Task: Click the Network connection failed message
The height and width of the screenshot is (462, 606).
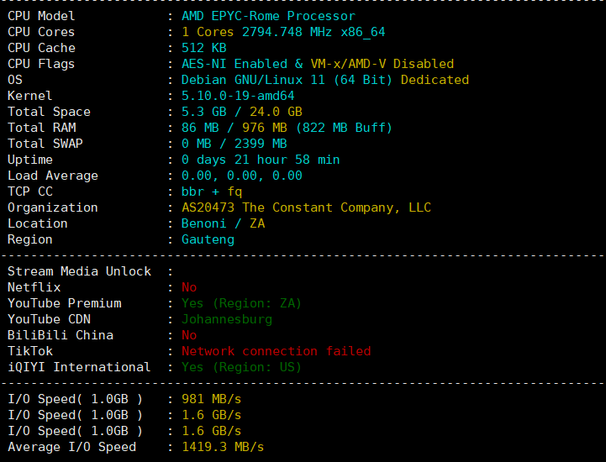Action: click(x=276, y=351)
